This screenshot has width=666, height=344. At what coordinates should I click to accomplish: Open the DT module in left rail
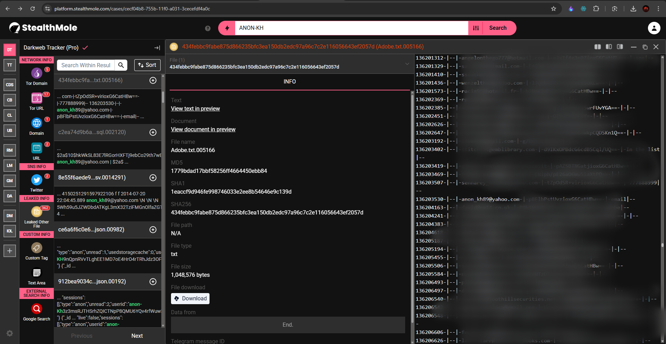pyautogui.click(x=10, y=50)
